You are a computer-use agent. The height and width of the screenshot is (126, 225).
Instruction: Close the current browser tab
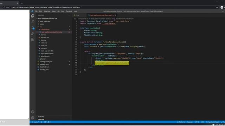tap(17, 3)
